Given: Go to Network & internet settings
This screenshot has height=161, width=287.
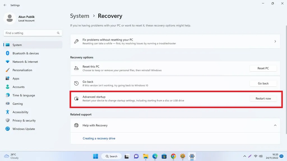Looking at the screenshot, I should click(x=33, y=62).
